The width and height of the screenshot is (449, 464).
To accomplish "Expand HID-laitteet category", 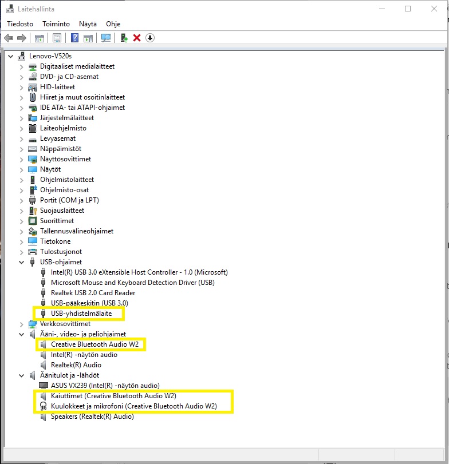I will [x=21, y=88].
